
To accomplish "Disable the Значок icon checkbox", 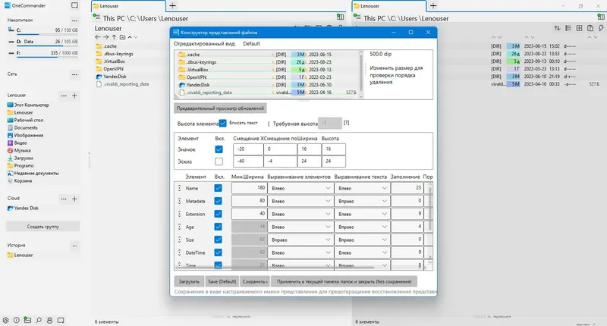I will pos(219,149).
